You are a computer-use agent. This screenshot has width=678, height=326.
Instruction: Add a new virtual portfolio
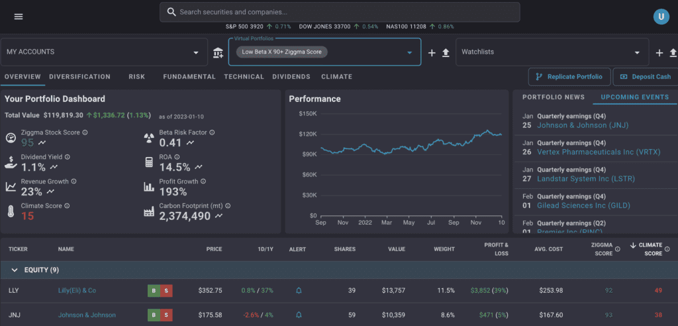click(x=432, y=53)
